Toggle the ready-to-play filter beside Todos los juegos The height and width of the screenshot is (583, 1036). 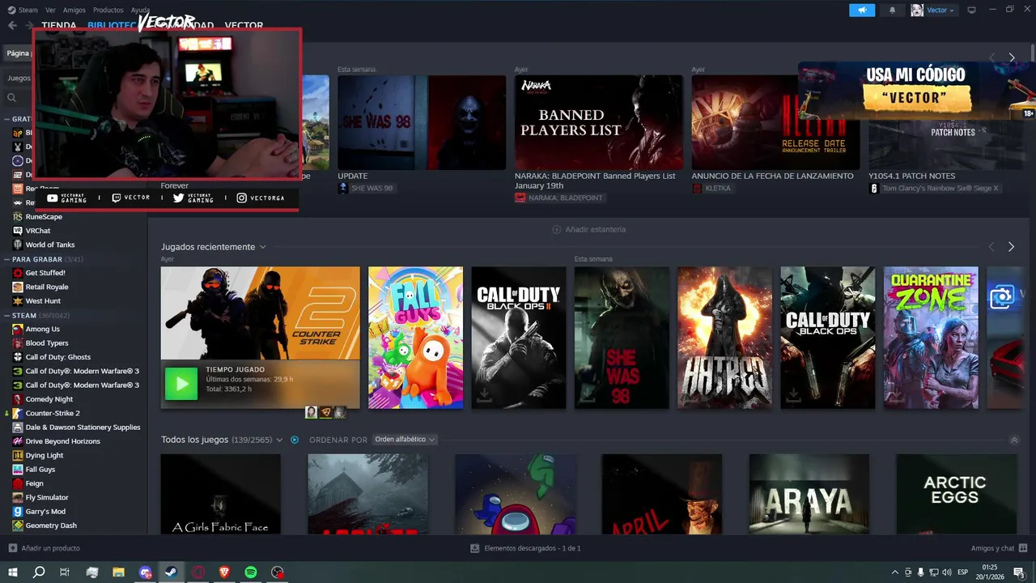coord(295,440)
